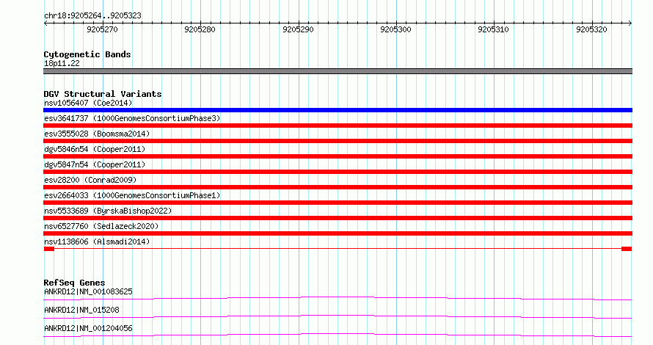The width and height of the screenshot is (653, 345).
Task: Click the 9205280 ruler position label
Action: coord(200,29)
